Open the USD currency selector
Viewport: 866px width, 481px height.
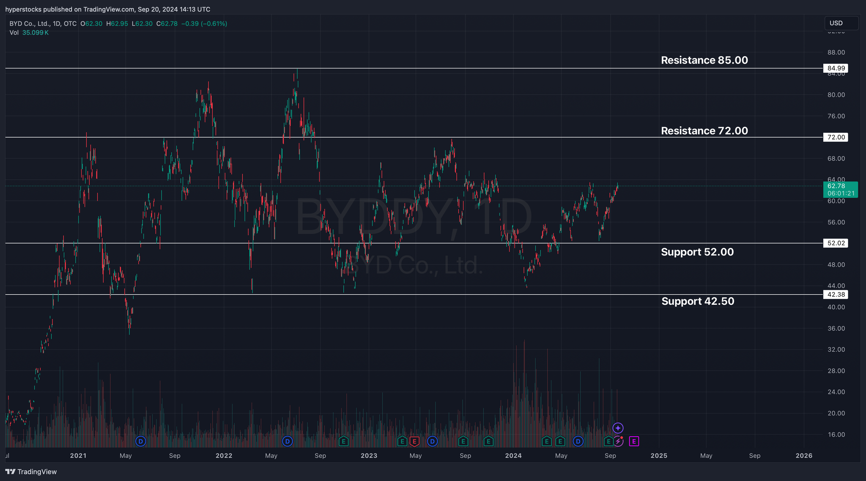click(841, 23)
